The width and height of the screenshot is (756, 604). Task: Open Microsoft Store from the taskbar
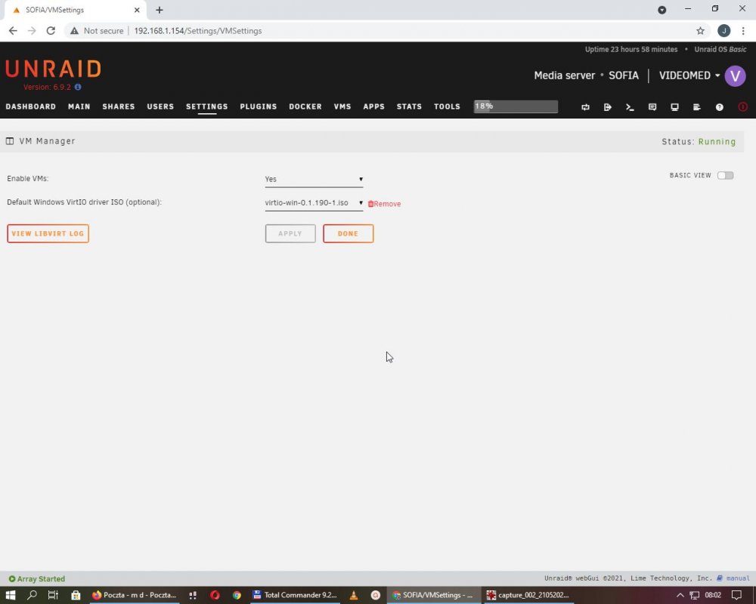(x=76, y=595)
